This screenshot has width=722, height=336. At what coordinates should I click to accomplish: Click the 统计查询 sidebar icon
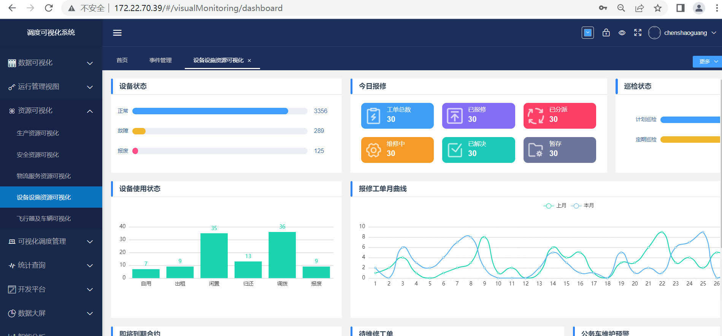(x=12, y=265)
